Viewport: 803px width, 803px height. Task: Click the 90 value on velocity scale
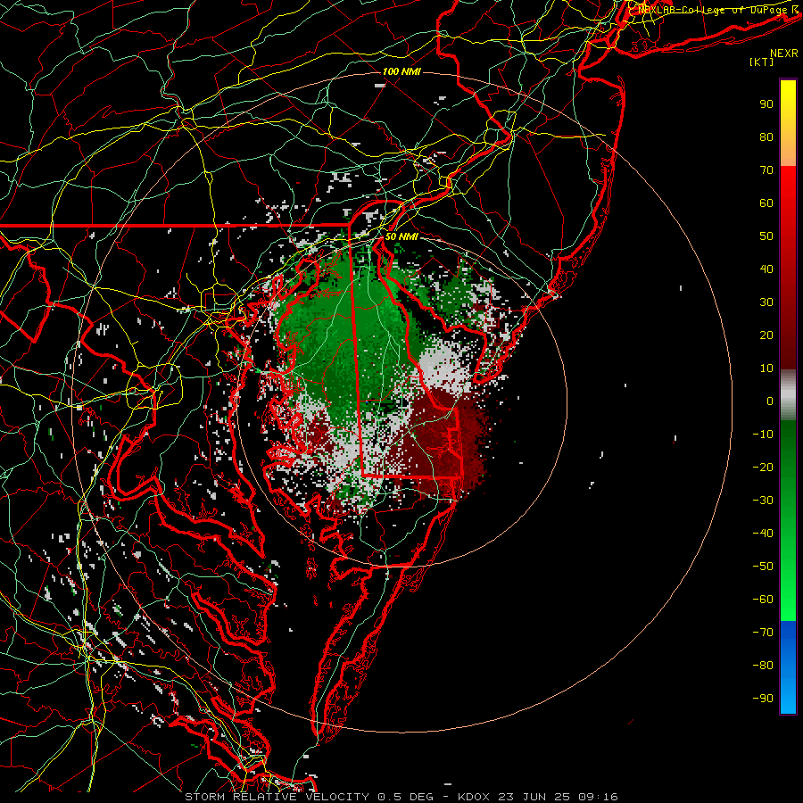(766, 104)
